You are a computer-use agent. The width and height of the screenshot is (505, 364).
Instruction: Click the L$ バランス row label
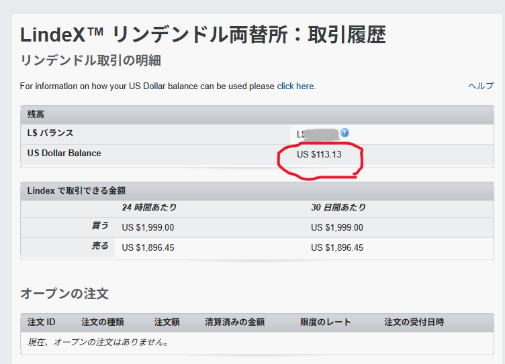(x=50, y=133)
